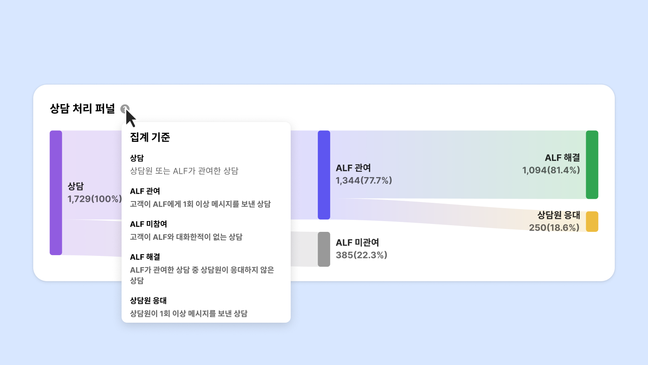Click the flow from ALF 관여 to ALF 해결
The image size is (648, 365).
coord(457,165)
